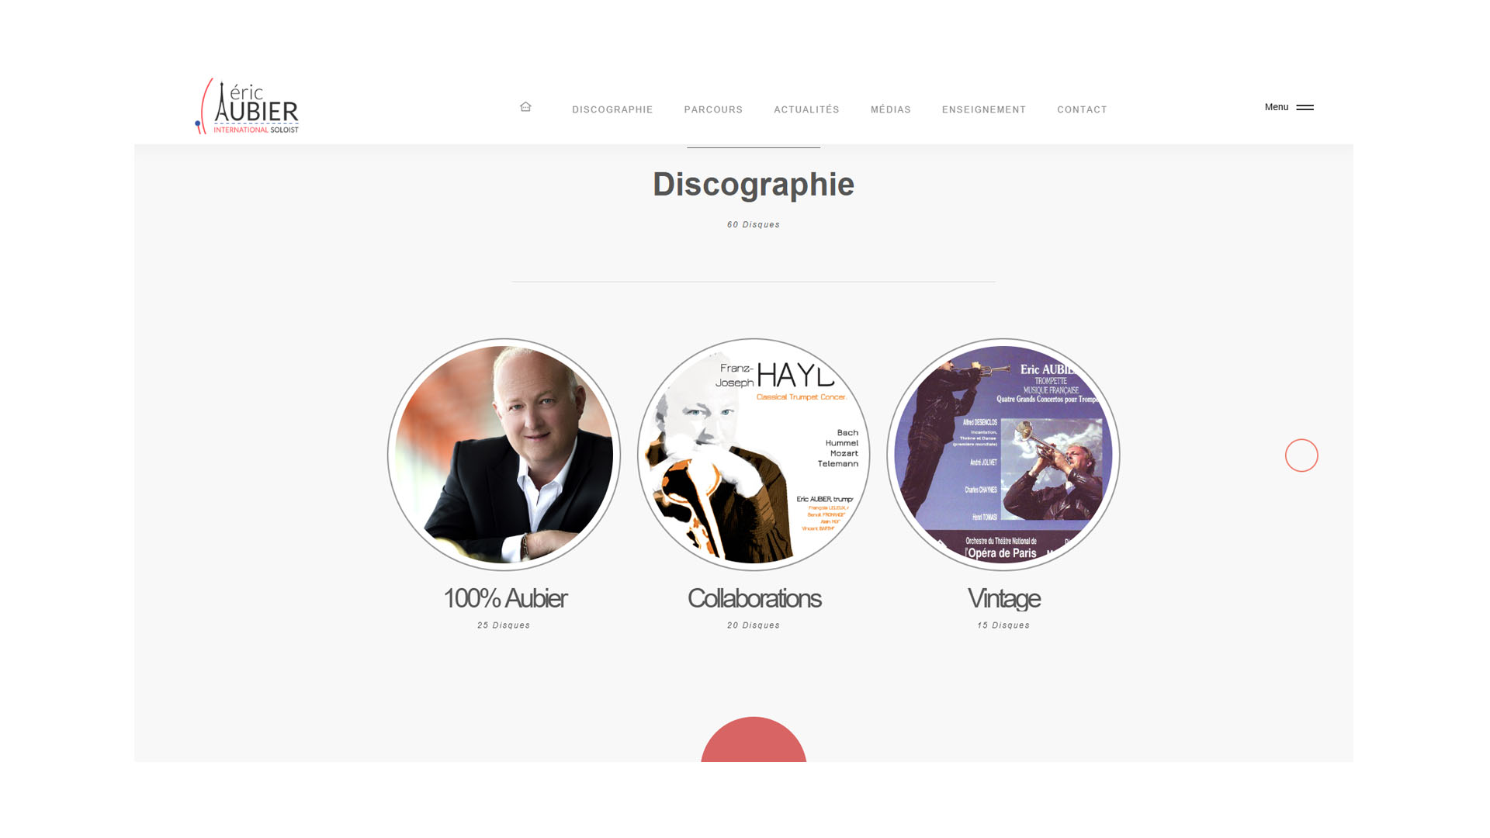1490x838 pixels.
Task: Open the Haydn album cover thumbnail
Action: [754, 455]
